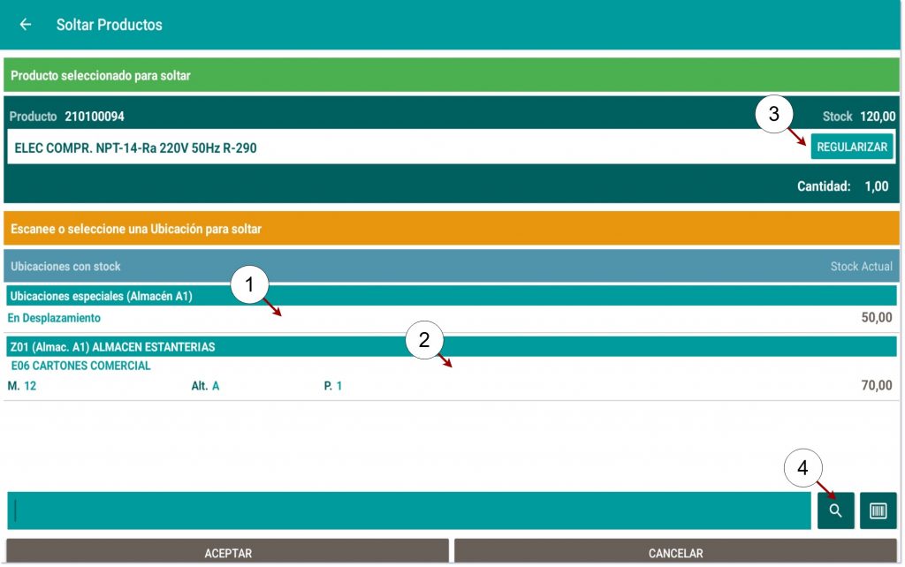
Task: Click Ubicaciones especiales (Almacén A1) header
Action: tap(102, 296)
